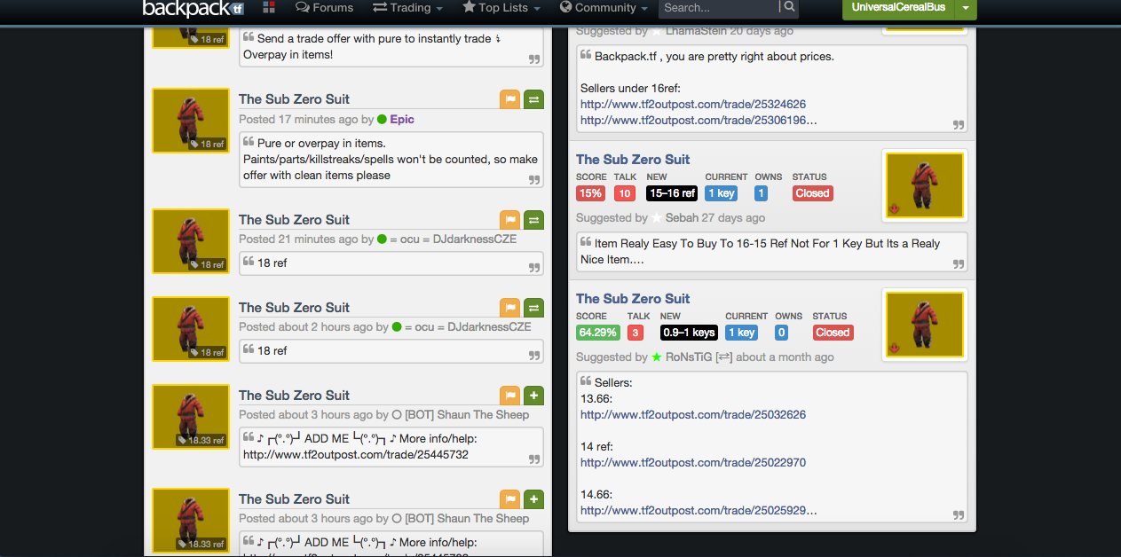
Task: Click Closed status on RoNsTiG's suggestion
Action: click(833, 333)
